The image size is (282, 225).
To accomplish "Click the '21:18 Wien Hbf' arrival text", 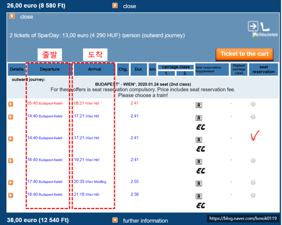I will point(87,194).
